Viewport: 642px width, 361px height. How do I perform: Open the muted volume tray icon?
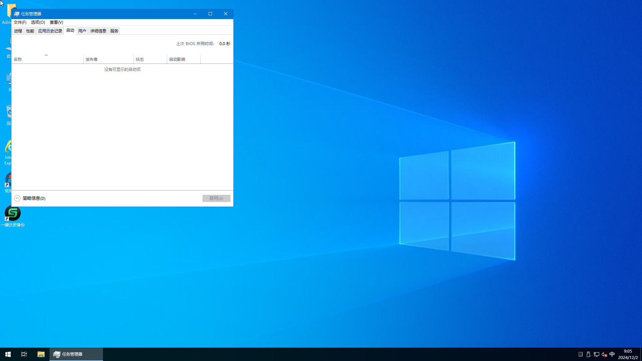coord(604,354)
